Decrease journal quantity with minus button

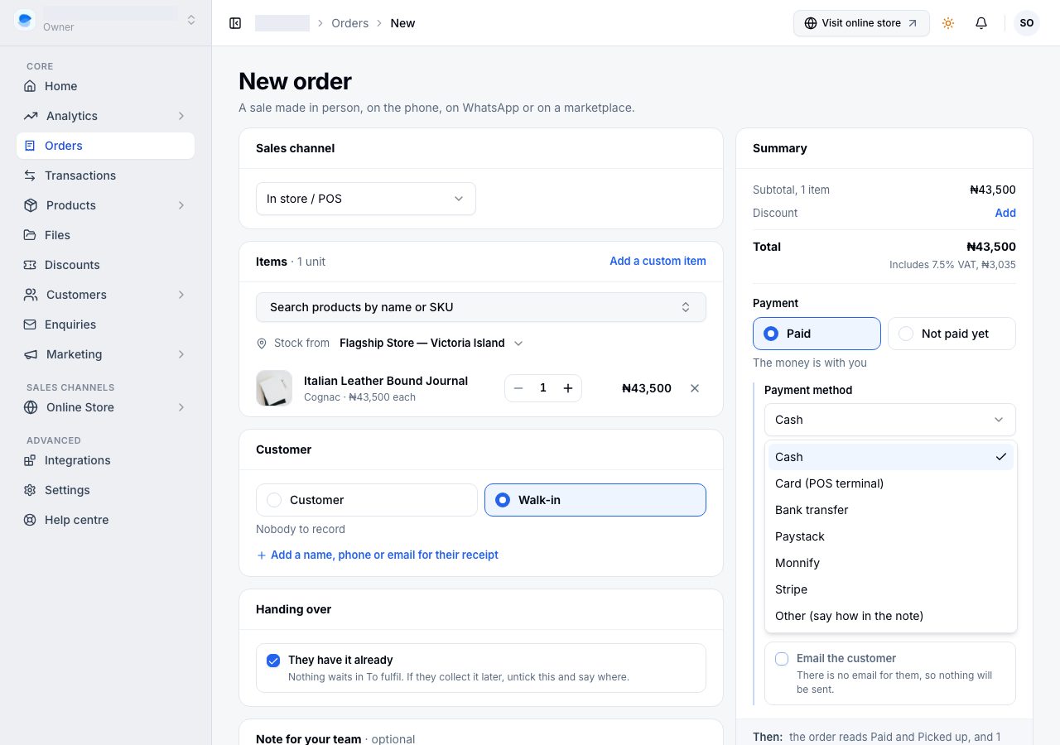click(x=518, y=388)
